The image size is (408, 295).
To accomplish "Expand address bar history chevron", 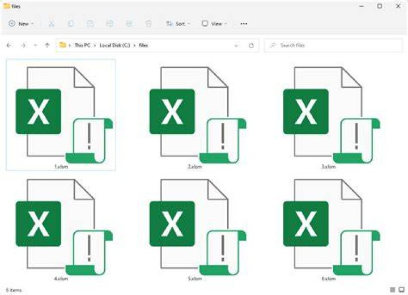I will (x=236, y=45).
